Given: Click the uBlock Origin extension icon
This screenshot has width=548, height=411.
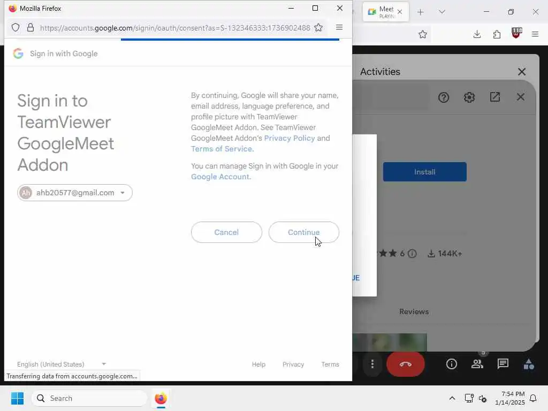Looking at the screenshot, I should point(516,33).
